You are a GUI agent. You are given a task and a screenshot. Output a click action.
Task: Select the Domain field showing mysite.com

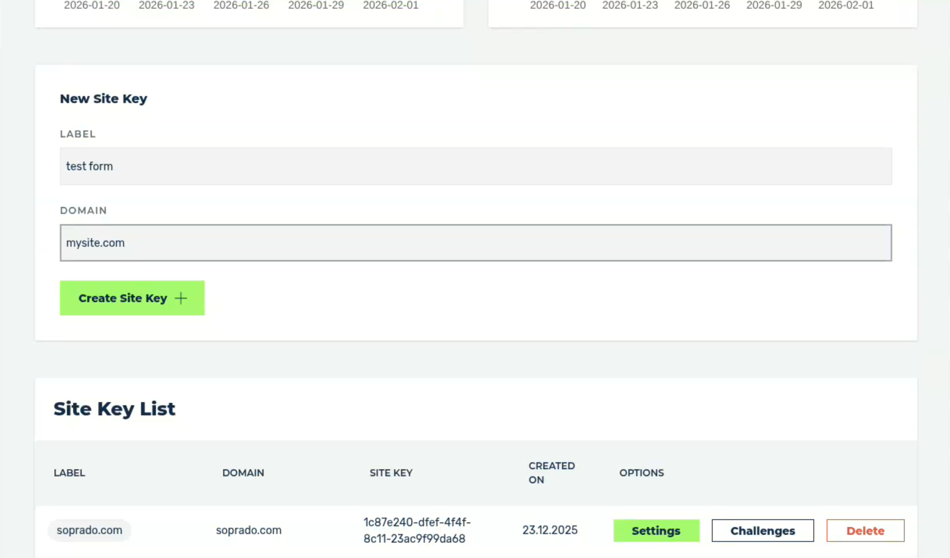[476, 243]
